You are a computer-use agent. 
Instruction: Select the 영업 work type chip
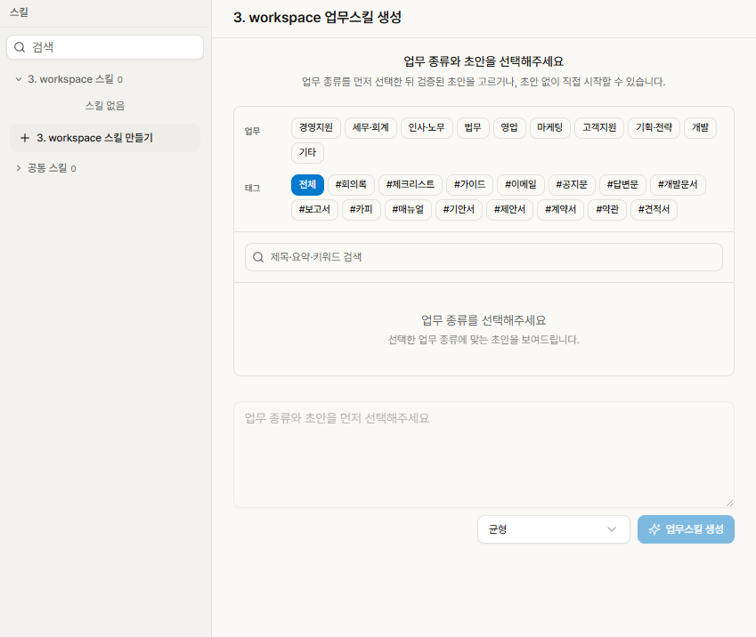[509, 128]
